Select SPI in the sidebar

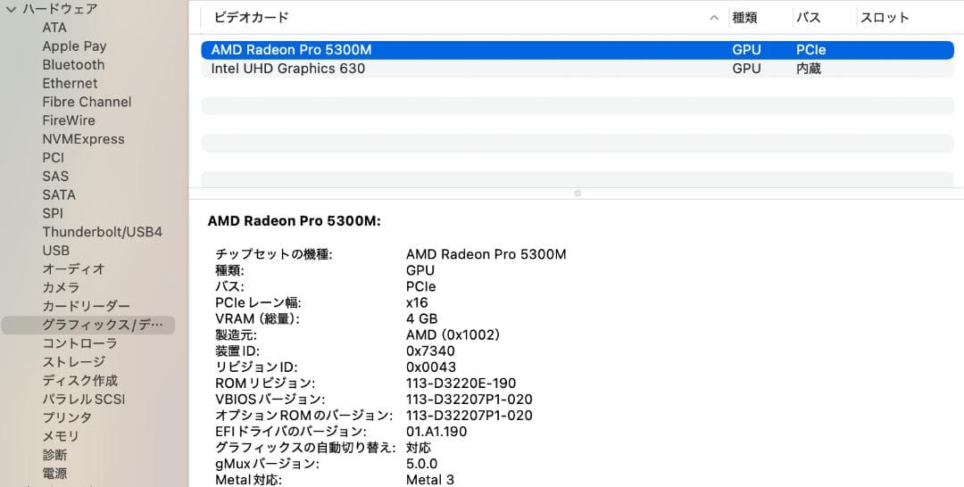[53, 213]
